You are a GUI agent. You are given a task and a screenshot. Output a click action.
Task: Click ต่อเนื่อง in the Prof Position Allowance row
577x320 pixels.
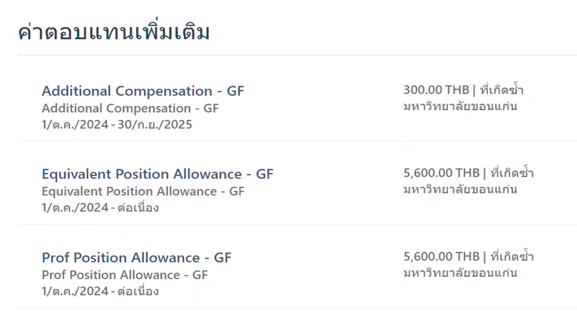click(x=139, y=291)
